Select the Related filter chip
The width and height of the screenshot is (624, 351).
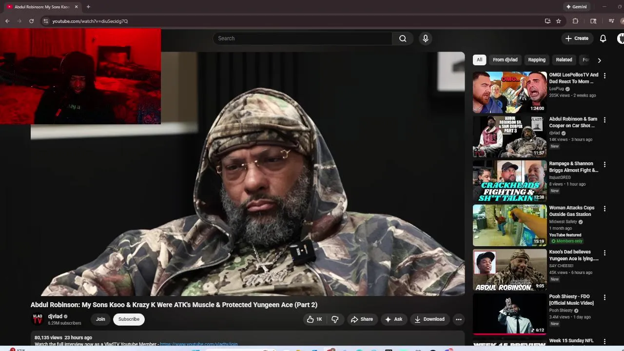tap(564, 60)
